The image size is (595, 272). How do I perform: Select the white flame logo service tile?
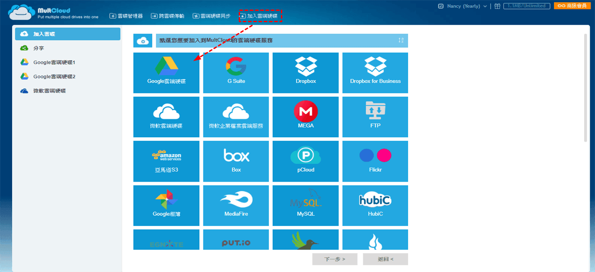(x=375, y=240)
